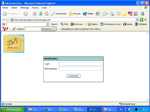Image resolution: width=150 pixels, height=112 pixels.
Task: Open the Screensavers.com toolbar menu
Action: click(111, 24)
